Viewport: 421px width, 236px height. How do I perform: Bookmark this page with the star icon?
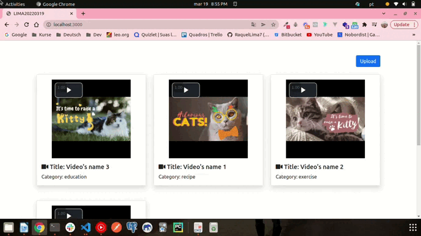pyautogui.click(x=273, y=24)
